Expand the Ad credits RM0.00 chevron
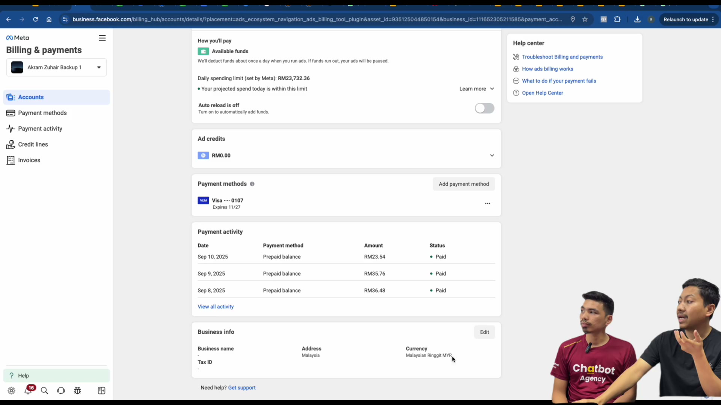The height and width of the screenshot is (405, 721). tap(492, 156)
